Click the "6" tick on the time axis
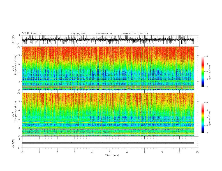 tap(127, 152)
